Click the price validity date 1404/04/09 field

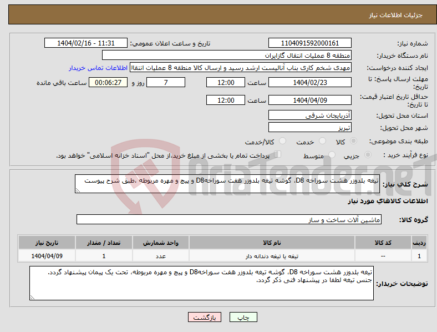click(x=309, y=100)
